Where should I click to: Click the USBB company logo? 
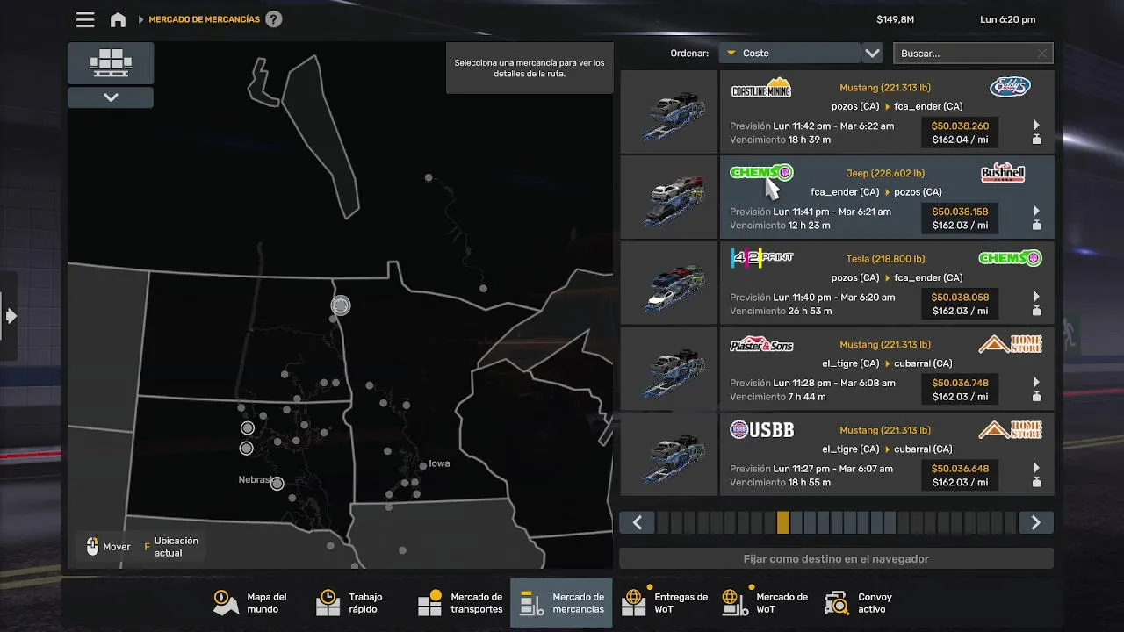pyautogui.click(x=761, y=430)
